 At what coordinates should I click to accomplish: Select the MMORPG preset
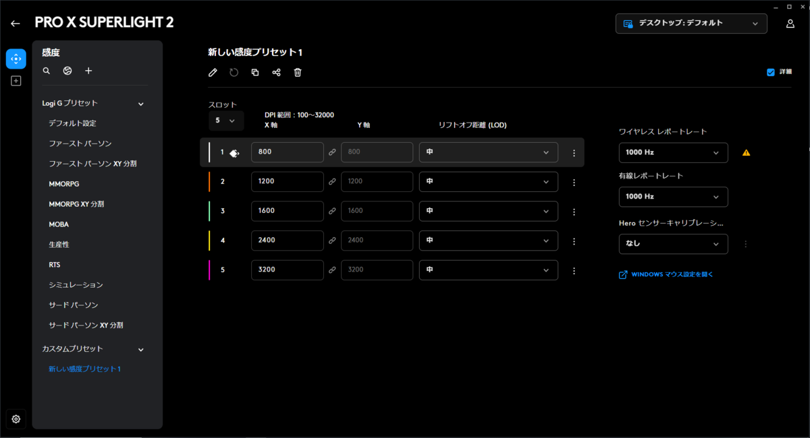(x=64, y=184)
